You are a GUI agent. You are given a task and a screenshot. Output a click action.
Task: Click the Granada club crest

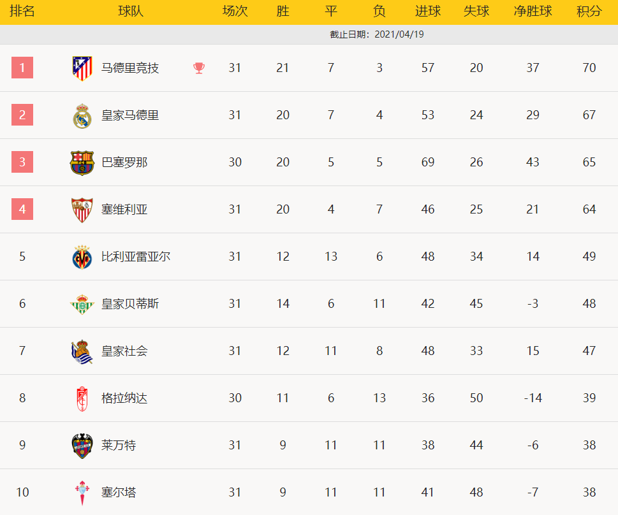(82, 398)
